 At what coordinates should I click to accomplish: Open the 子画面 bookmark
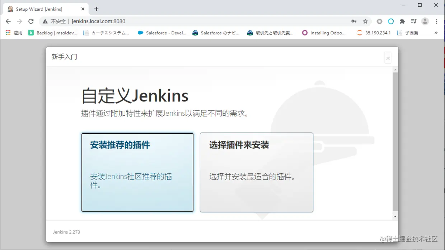(x=408, y=33)
